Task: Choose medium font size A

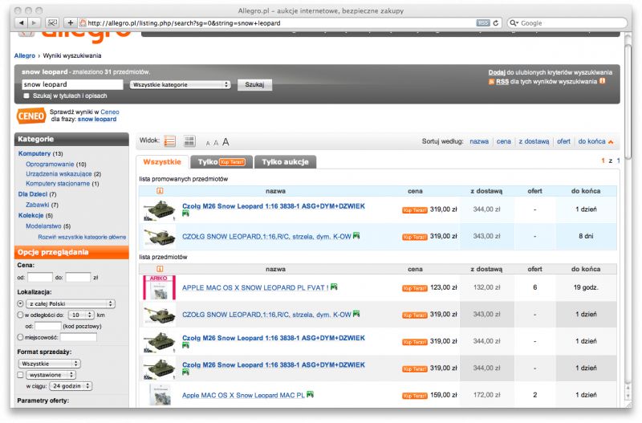Action: pos(216,143)
